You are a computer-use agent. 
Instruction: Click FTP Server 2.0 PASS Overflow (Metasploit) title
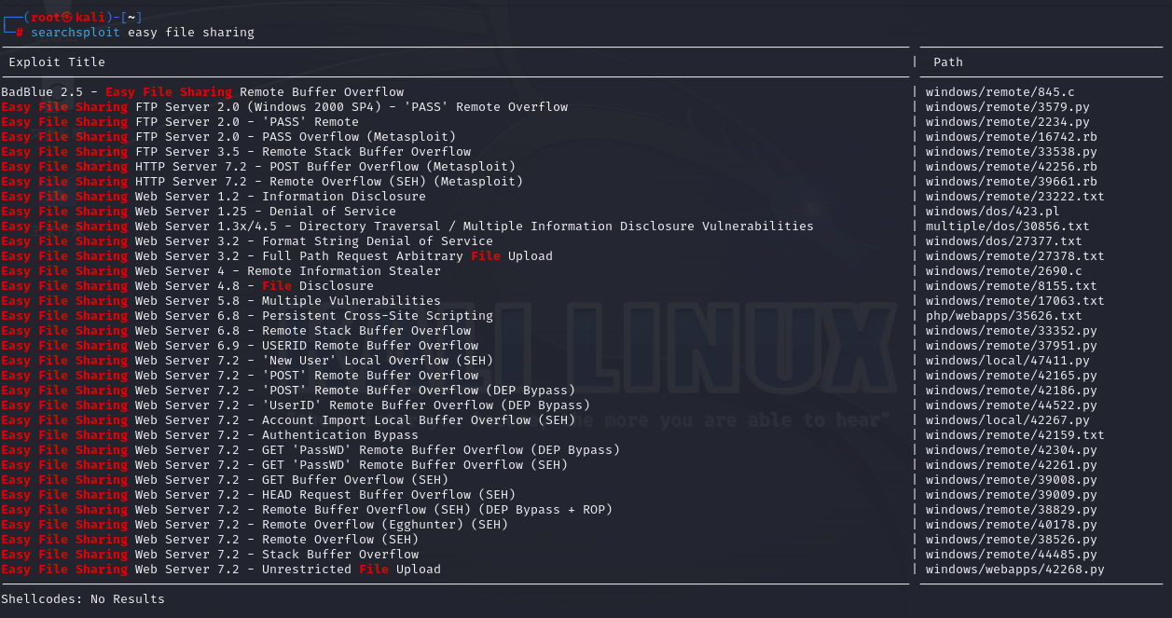tap(228, 137)
